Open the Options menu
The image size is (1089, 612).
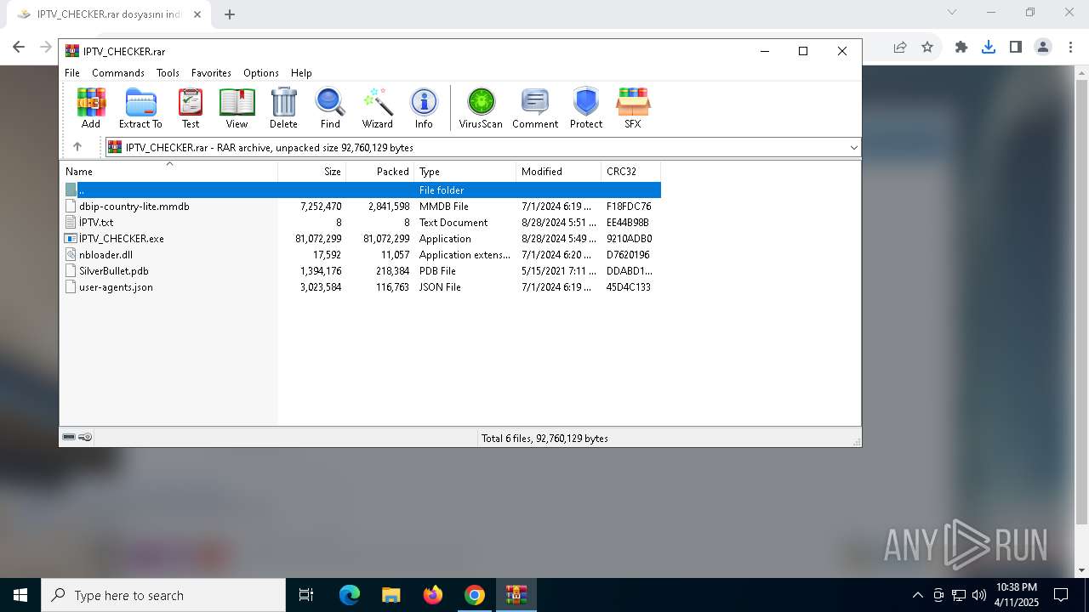click(x=261, y=73)
